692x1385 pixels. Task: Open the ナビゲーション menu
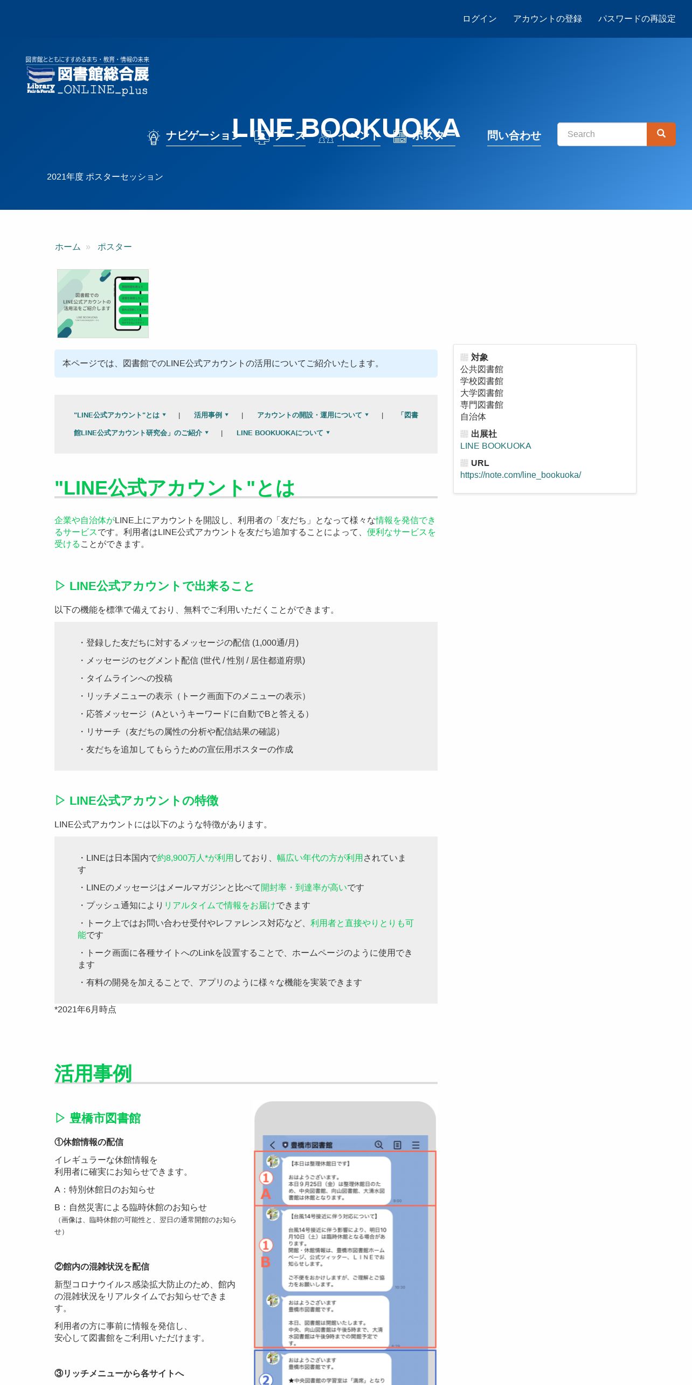[203, 136]
